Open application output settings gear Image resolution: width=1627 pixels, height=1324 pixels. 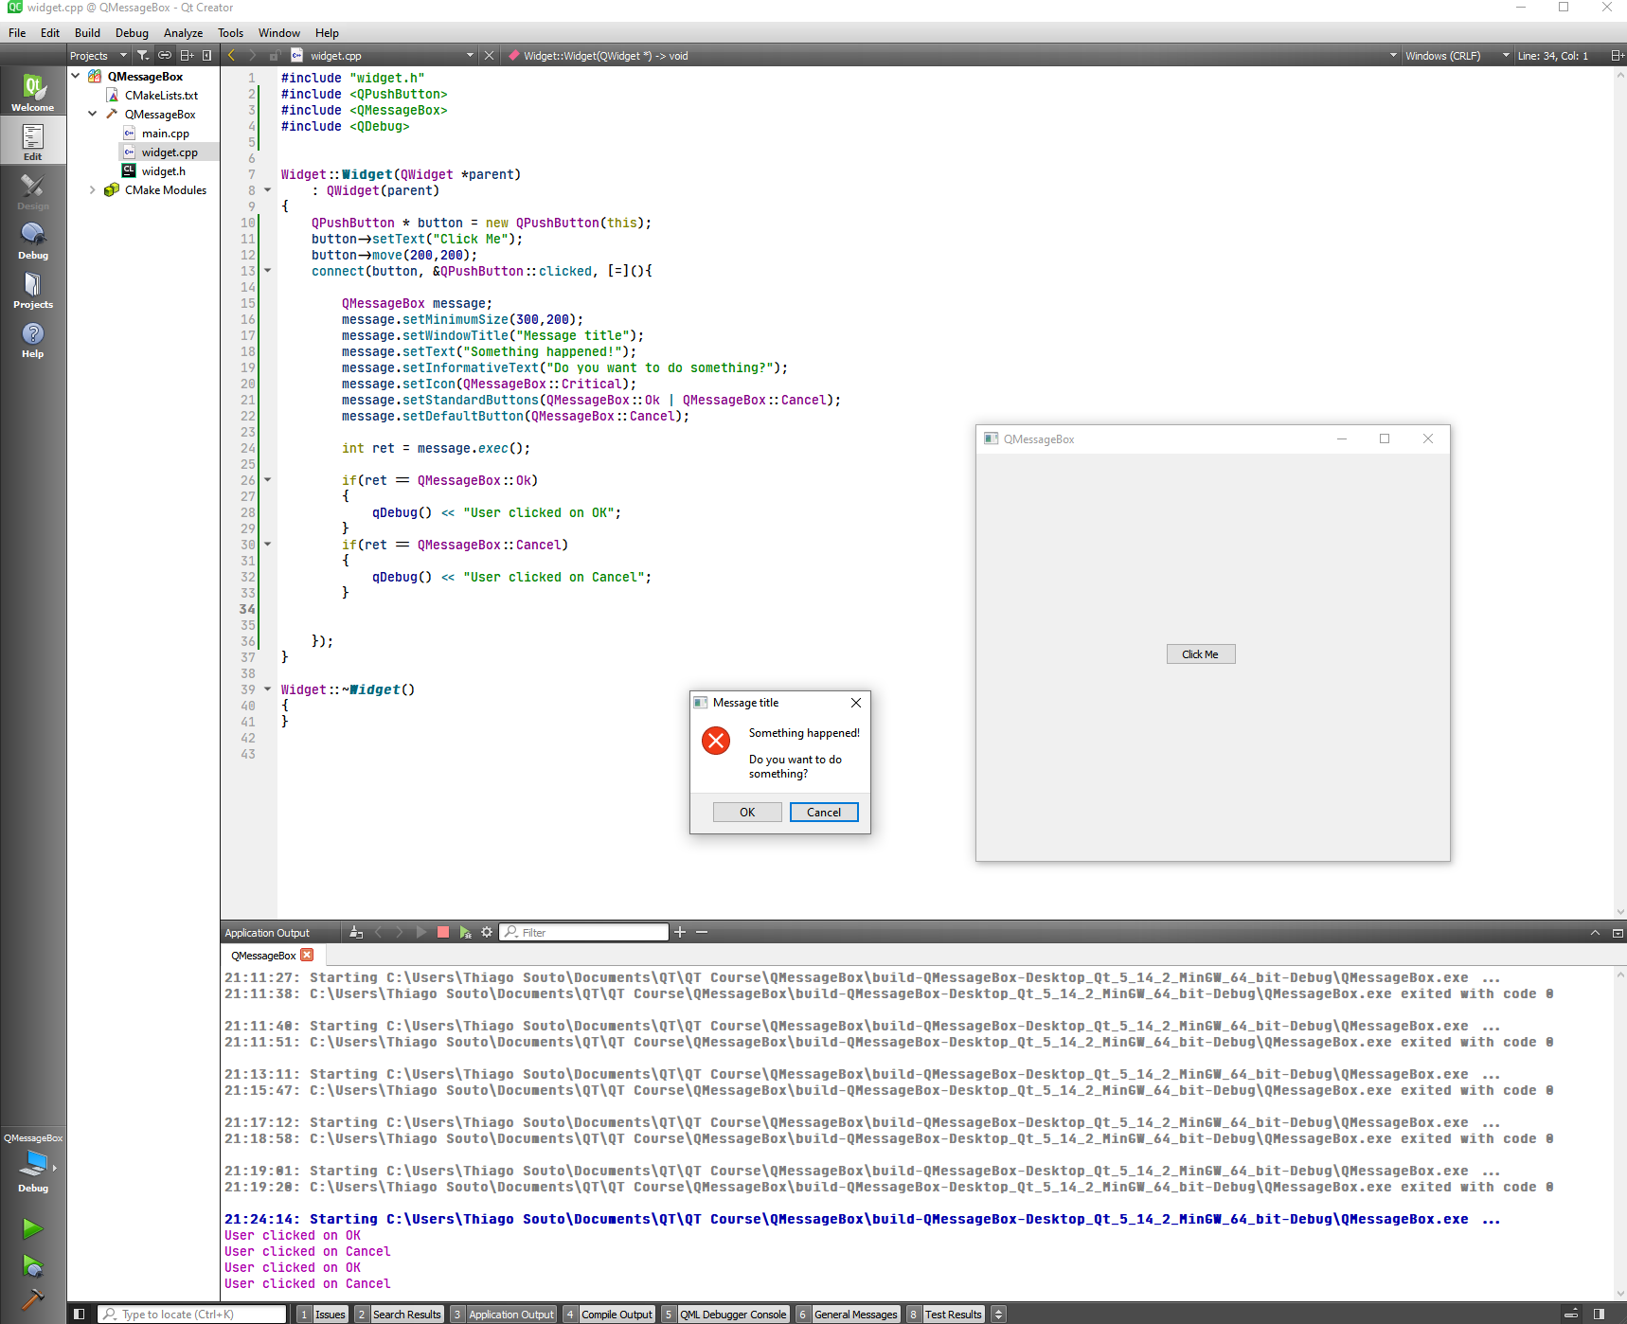pyautogui.click(x=487, y=932)
